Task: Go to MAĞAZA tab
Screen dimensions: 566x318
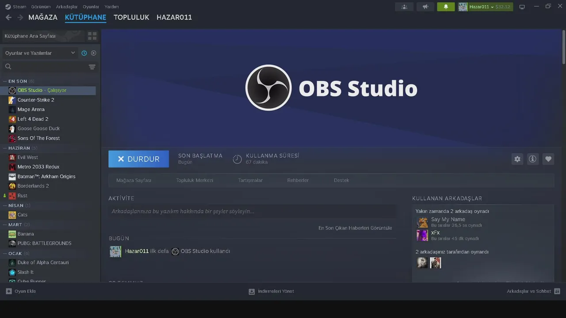Action: pos(43,17)
